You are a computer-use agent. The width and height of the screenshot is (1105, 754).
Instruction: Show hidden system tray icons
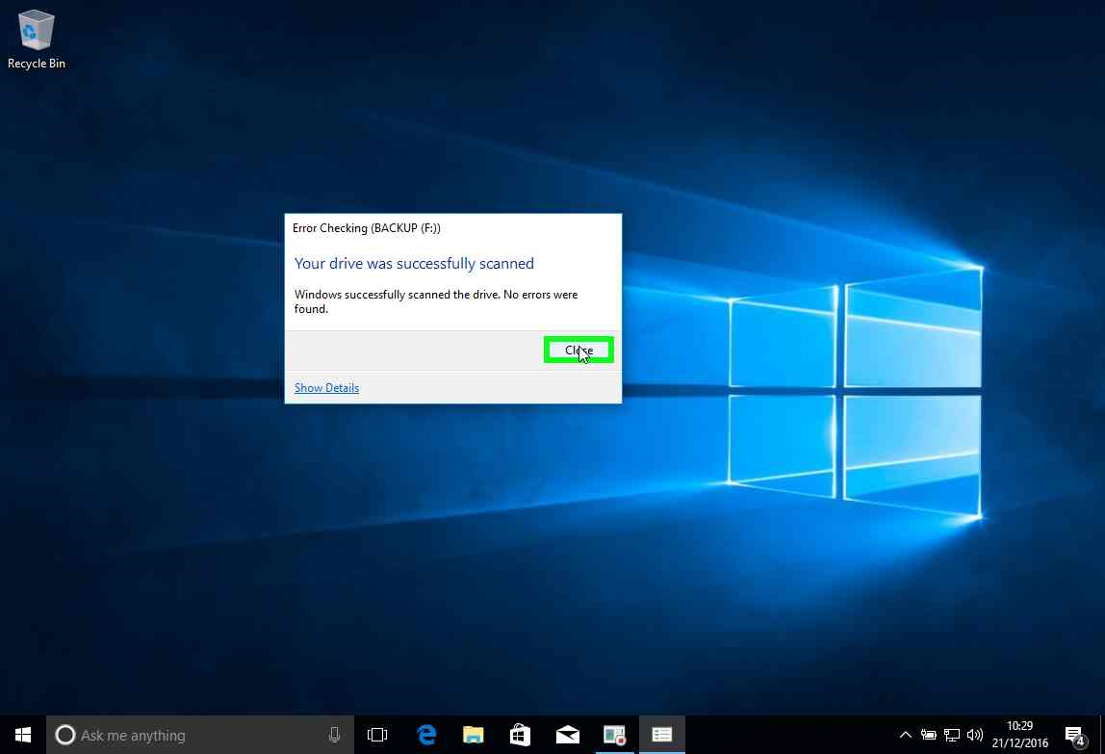(x=906, y=735)
